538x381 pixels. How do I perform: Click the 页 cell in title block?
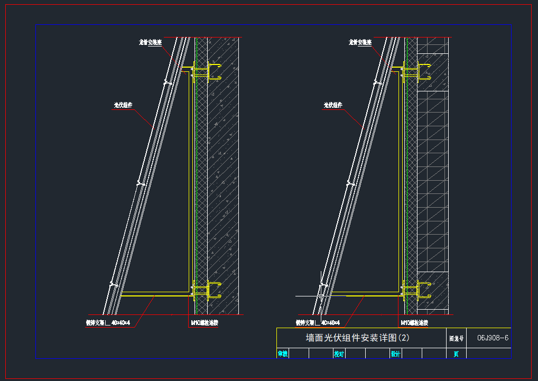click(x=456, y=354)
